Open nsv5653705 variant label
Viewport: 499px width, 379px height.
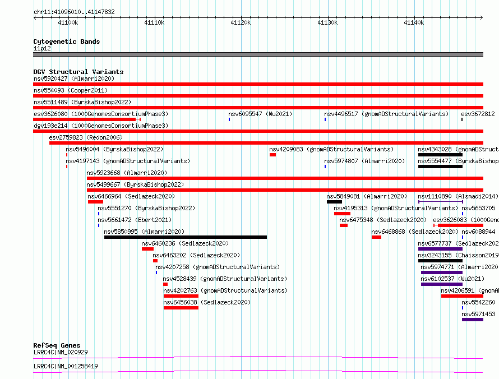coord(479,208)
